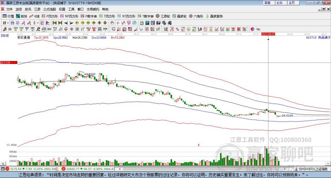Open the 江恩轮 Gann wheel tool
The height and width of the screenshot is (178, 331).
tap(163, 16)
